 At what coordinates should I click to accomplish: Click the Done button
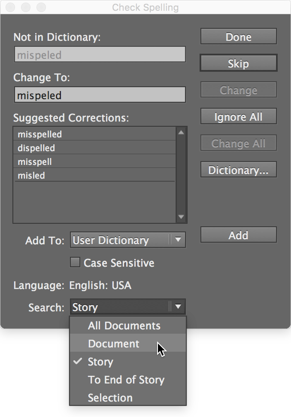click(x=238, y=37)
